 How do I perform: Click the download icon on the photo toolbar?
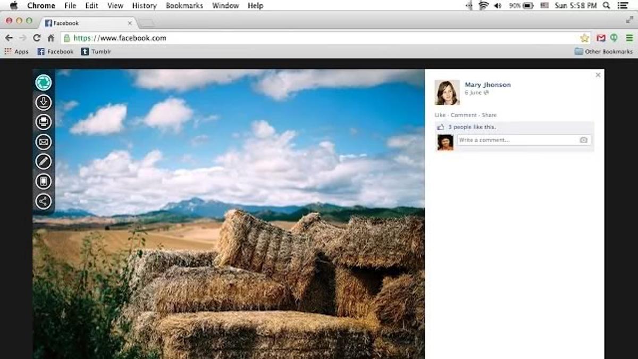(44, 102)
